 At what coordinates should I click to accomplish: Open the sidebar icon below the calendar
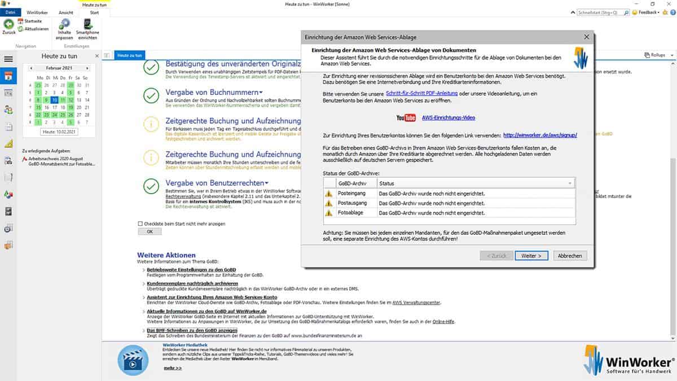point(8,93)
